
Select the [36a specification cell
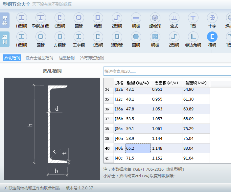[119, 109]
